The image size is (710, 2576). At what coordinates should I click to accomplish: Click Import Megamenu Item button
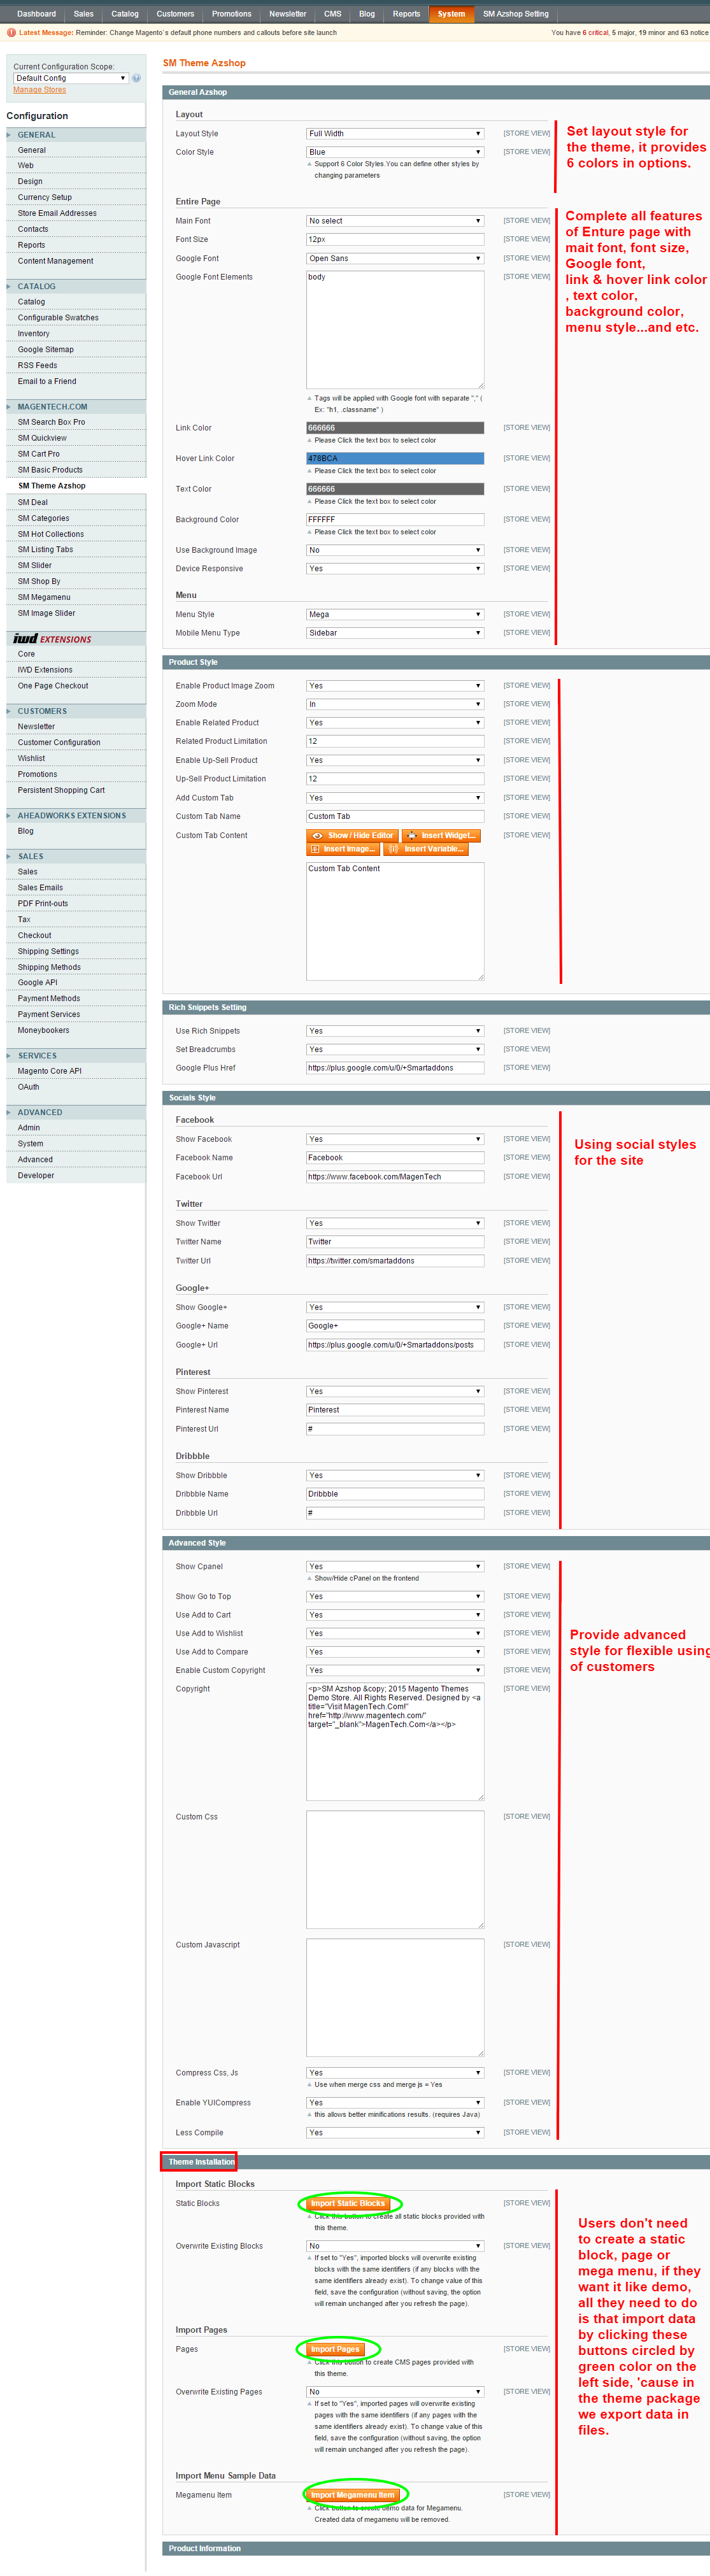click(x=353, y=2495)
